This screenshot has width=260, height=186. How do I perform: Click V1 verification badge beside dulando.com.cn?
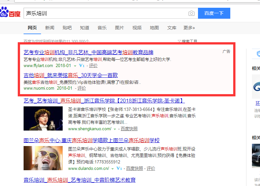119,169
